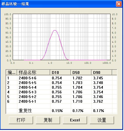Click the 复制 copy button

point(48,120)
